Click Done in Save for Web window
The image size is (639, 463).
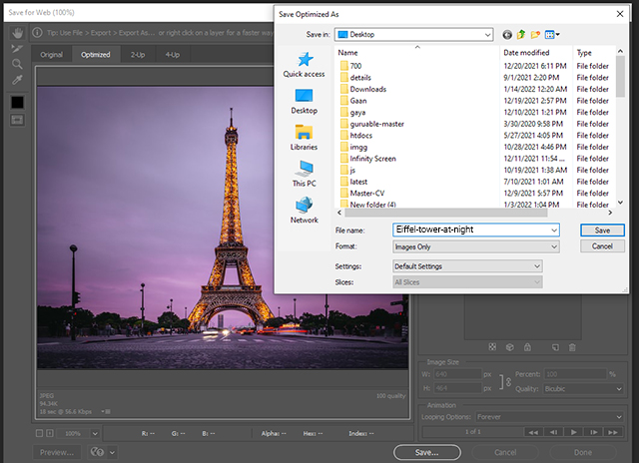583,452
